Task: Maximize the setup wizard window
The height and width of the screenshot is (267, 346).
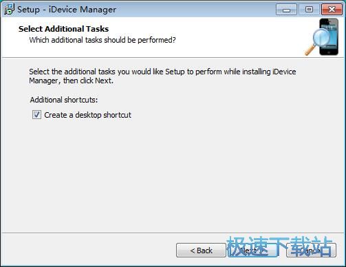Action: [309, 10]
